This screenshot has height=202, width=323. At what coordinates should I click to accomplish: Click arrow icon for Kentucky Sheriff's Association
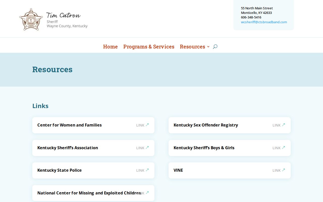[147, 147]
